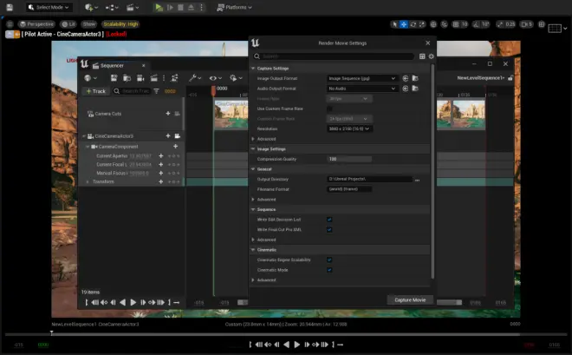The width and height of the screenshot is (572, 355).
Task: Click the first camera cut thumbnail
Action: (x=231, y=115)
